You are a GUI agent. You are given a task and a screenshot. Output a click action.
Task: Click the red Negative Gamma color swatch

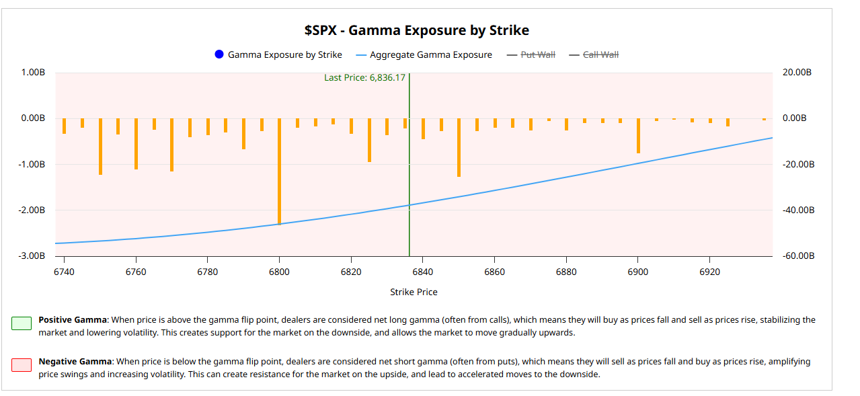pos(22,365)
